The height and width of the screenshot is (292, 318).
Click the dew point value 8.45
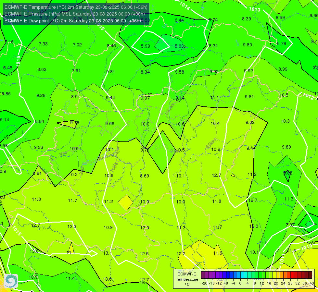pos(111,46)
